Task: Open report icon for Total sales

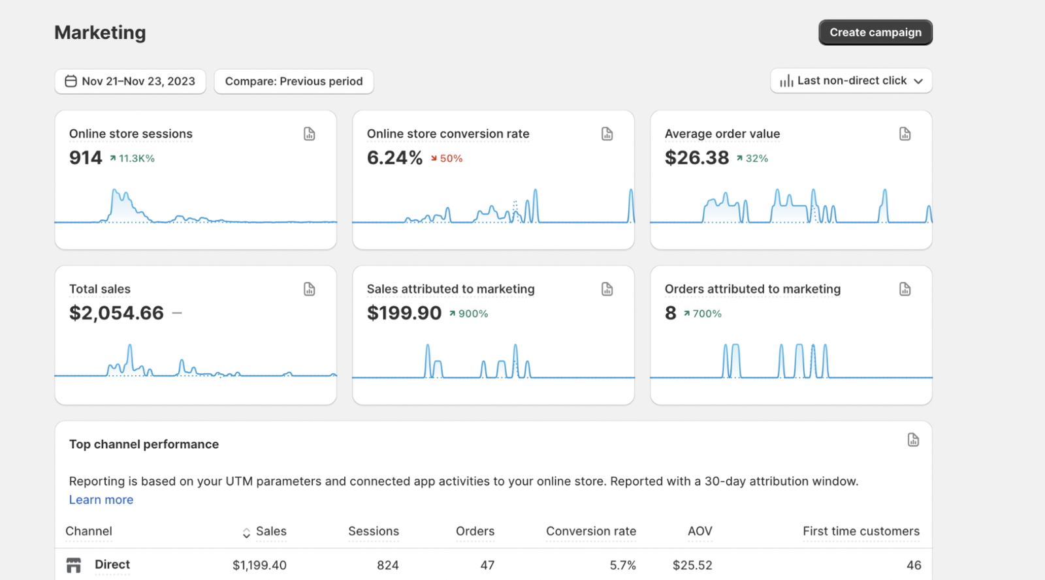Action: coord(310,289)
